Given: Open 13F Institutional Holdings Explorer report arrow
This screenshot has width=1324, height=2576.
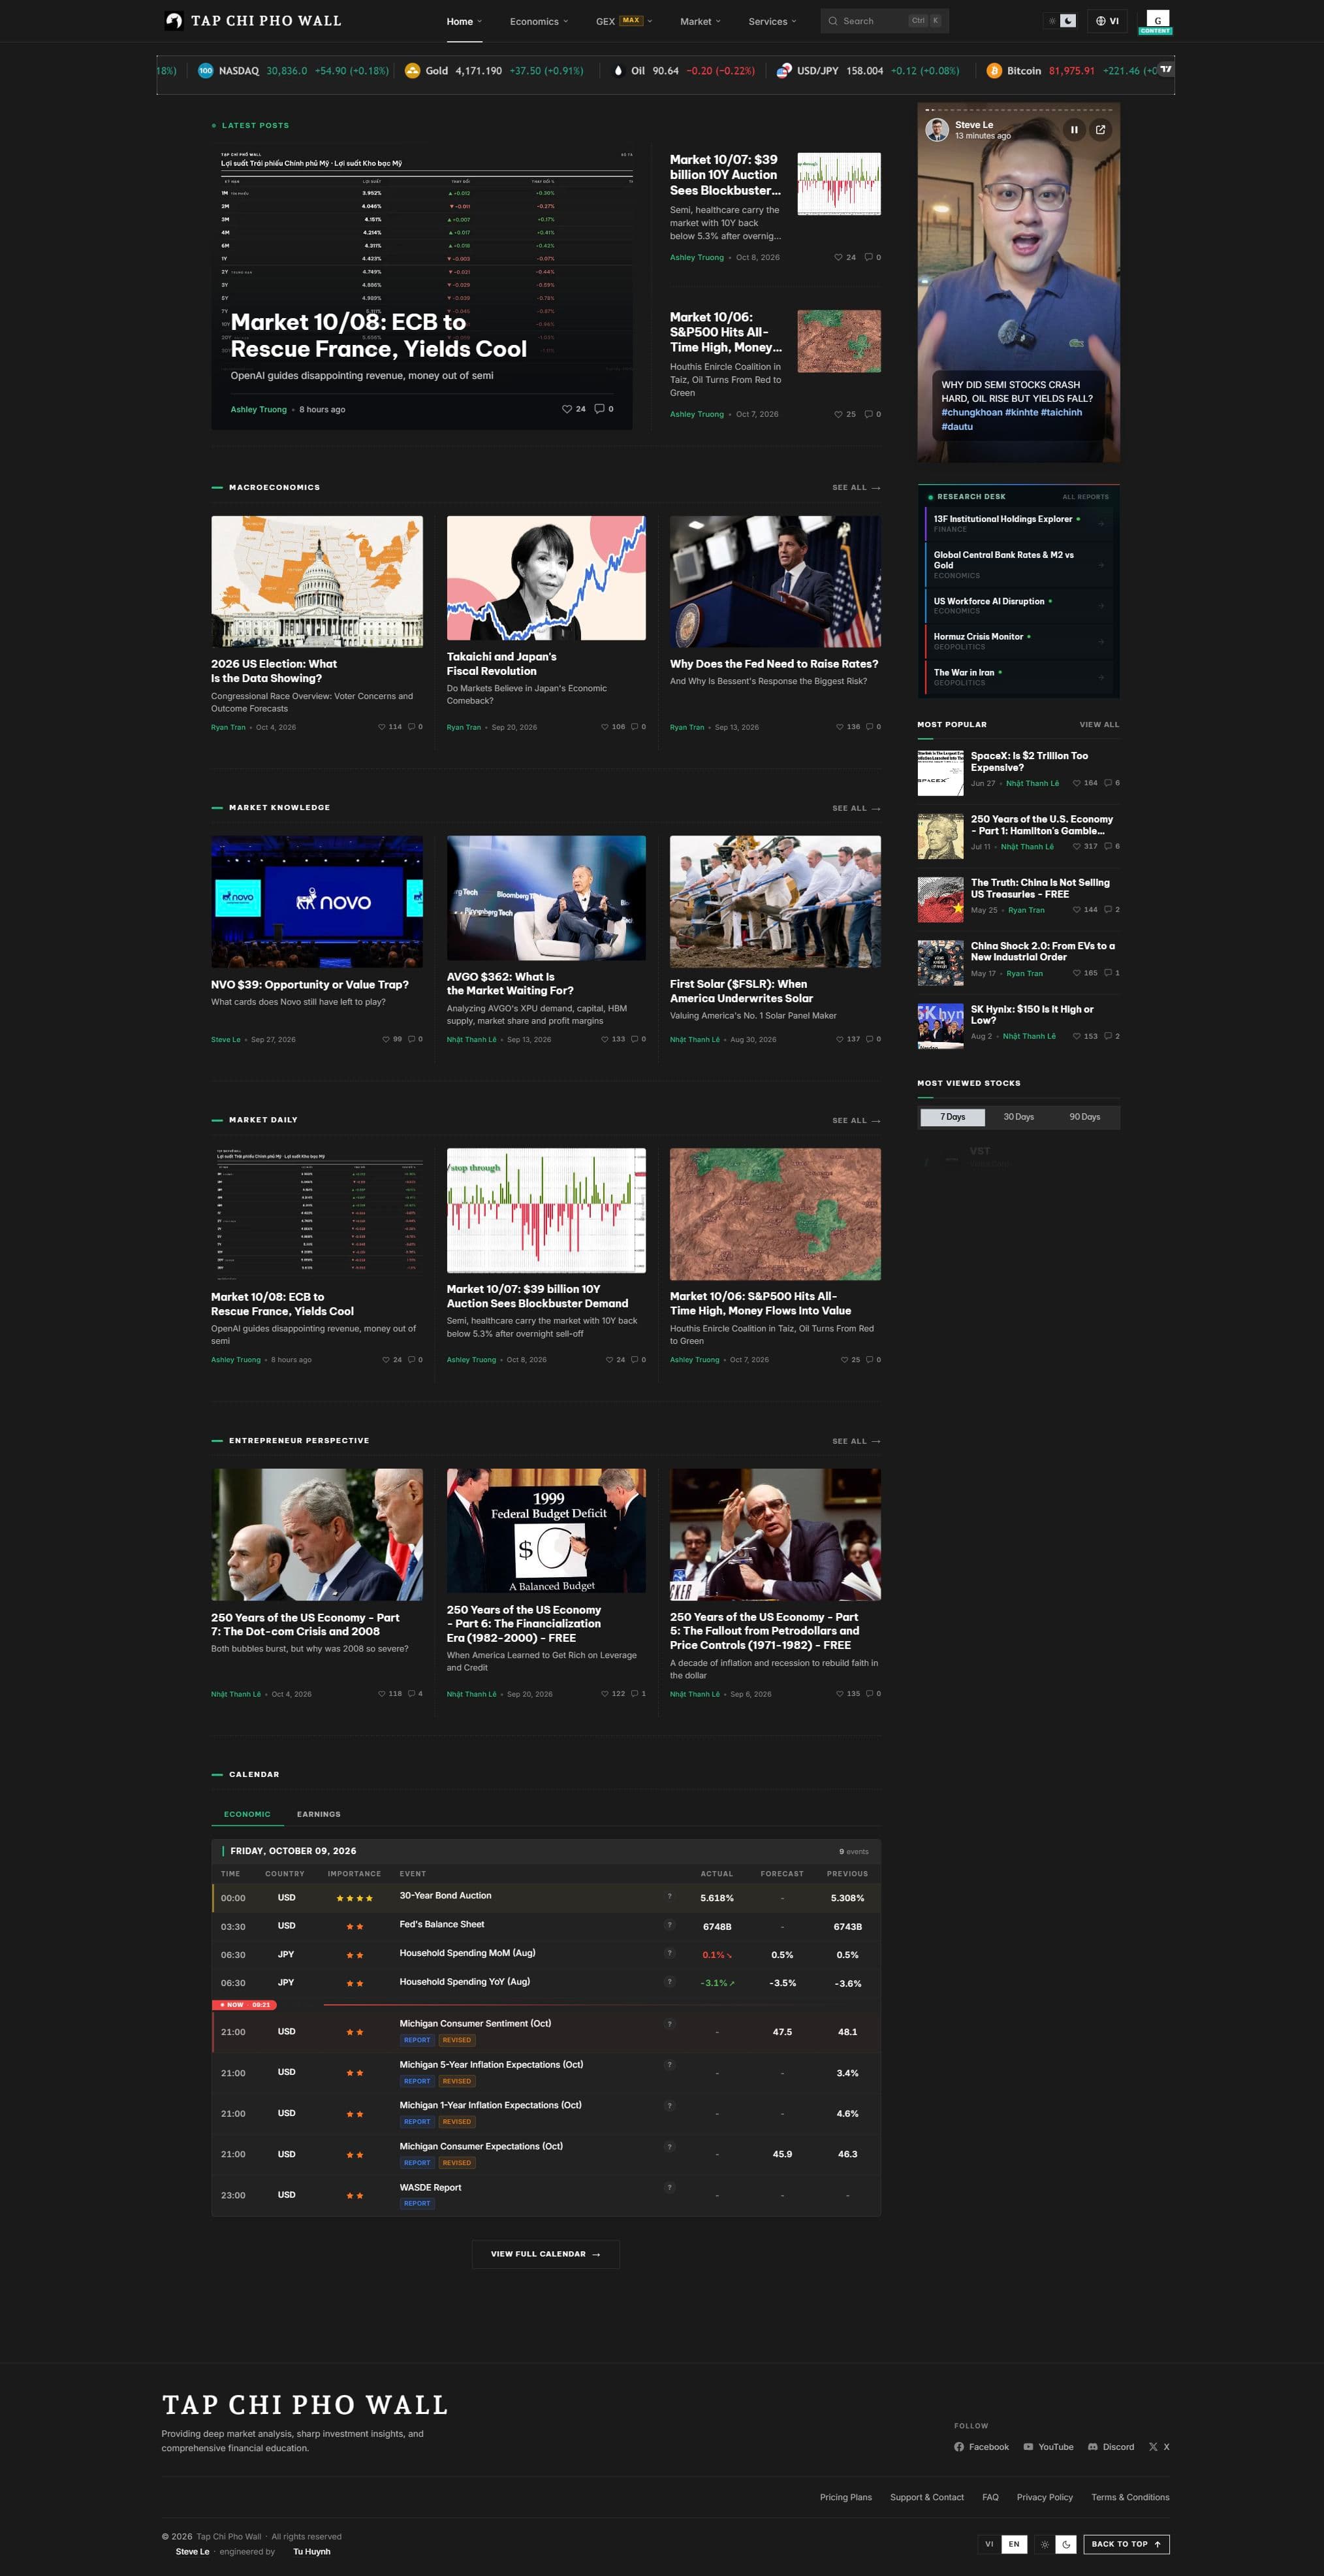Looking at the screenshot, I should pos(1102,524).
